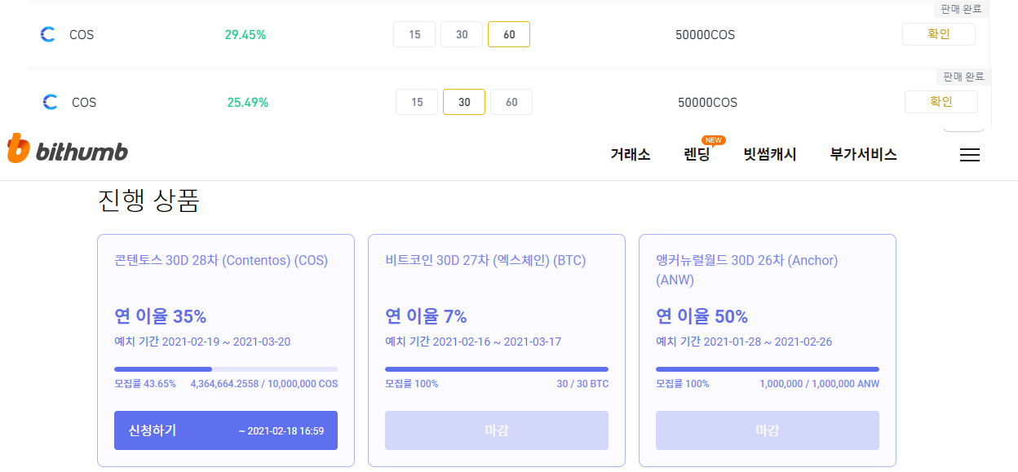
Task: Expand the 부가서비스 menu
Action: 863,155
